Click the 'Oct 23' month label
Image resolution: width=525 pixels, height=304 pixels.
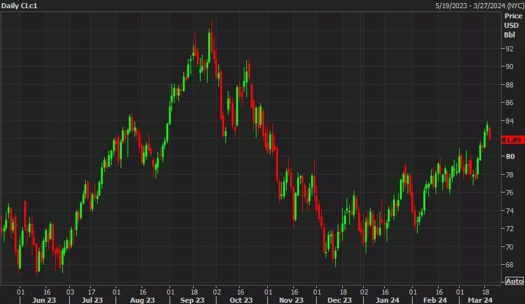tap(241, 300)
